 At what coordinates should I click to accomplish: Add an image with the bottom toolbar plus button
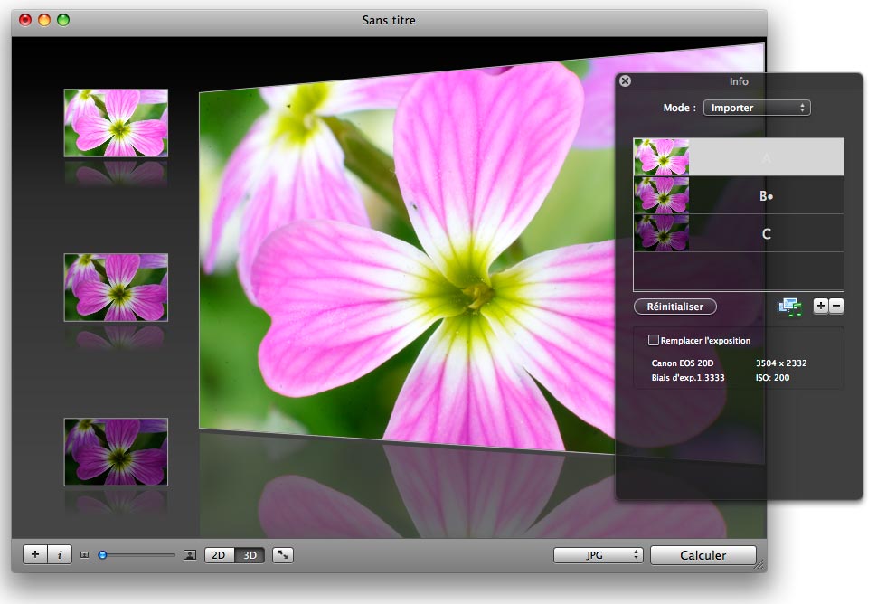click(x=35, y=554)
